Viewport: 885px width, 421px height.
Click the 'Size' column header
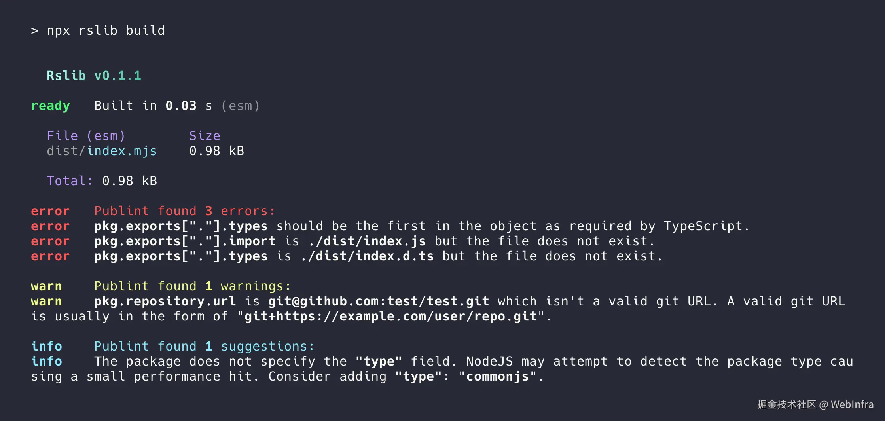pos(205,136)
